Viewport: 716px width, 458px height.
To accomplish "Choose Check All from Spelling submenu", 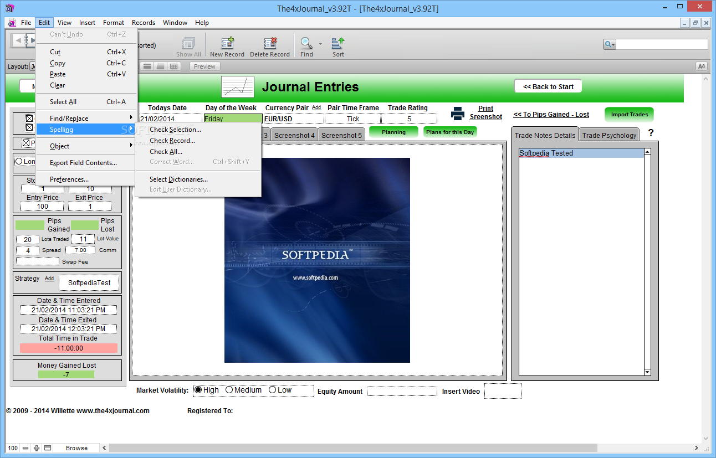I will 198,152.
